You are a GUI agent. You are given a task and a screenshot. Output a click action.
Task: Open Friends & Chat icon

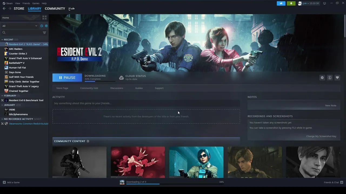(x=342, y=182)
